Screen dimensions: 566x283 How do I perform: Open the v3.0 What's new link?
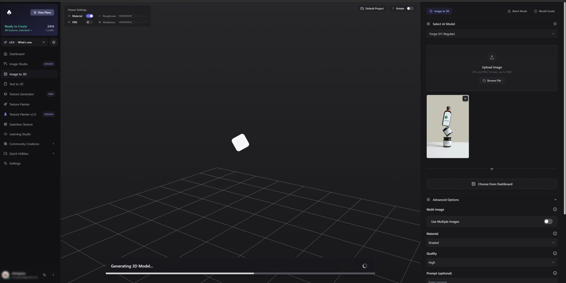point(25,42)
